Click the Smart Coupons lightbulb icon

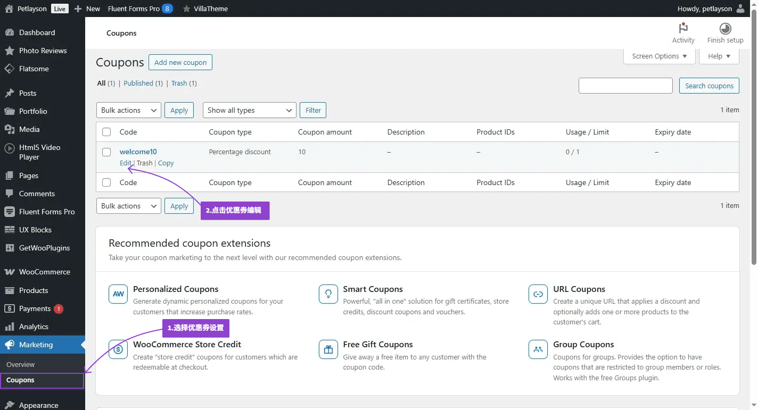pyautogui.click(x=328, y=294)
